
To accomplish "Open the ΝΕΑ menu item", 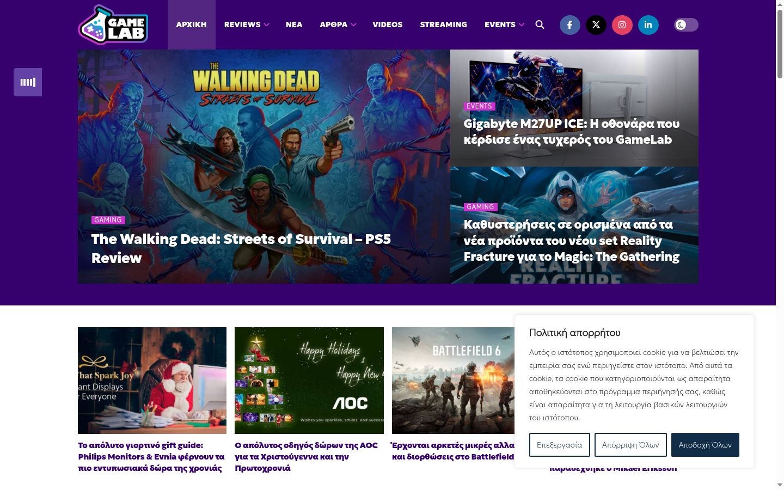I will tap(294, 24).
